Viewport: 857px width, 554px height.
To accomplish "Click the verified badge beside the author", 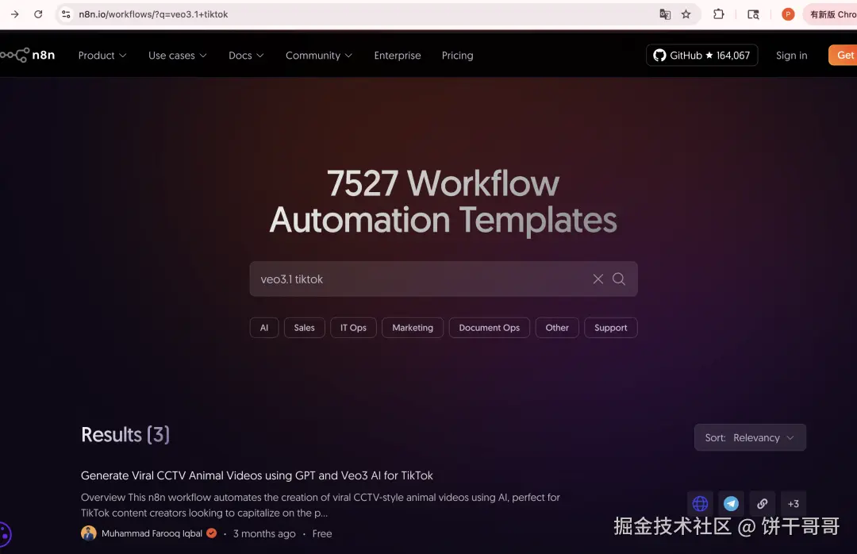I will click(212, 533).
